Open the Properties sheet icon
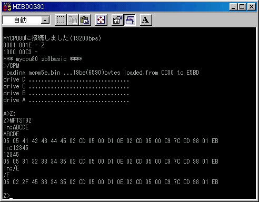Screen dimensions: 259x202 [117, 20]
